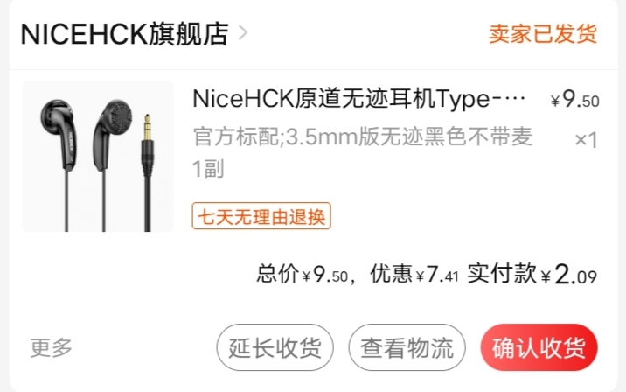Tap the 总价 ¥9.50 total text
This screenshot has height=392, width=626.
pyautogui.click(x=303, y=275)
